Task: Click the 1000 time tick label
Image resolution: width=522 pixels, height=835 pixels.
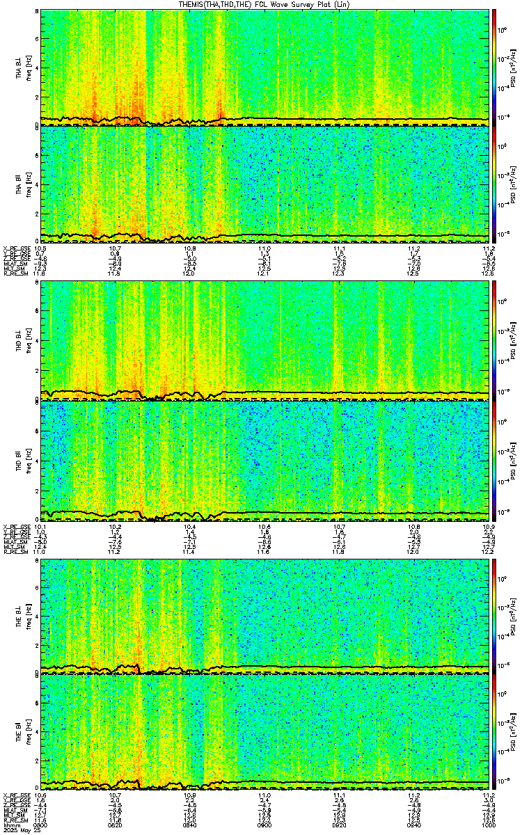Action: click(487, 825)
